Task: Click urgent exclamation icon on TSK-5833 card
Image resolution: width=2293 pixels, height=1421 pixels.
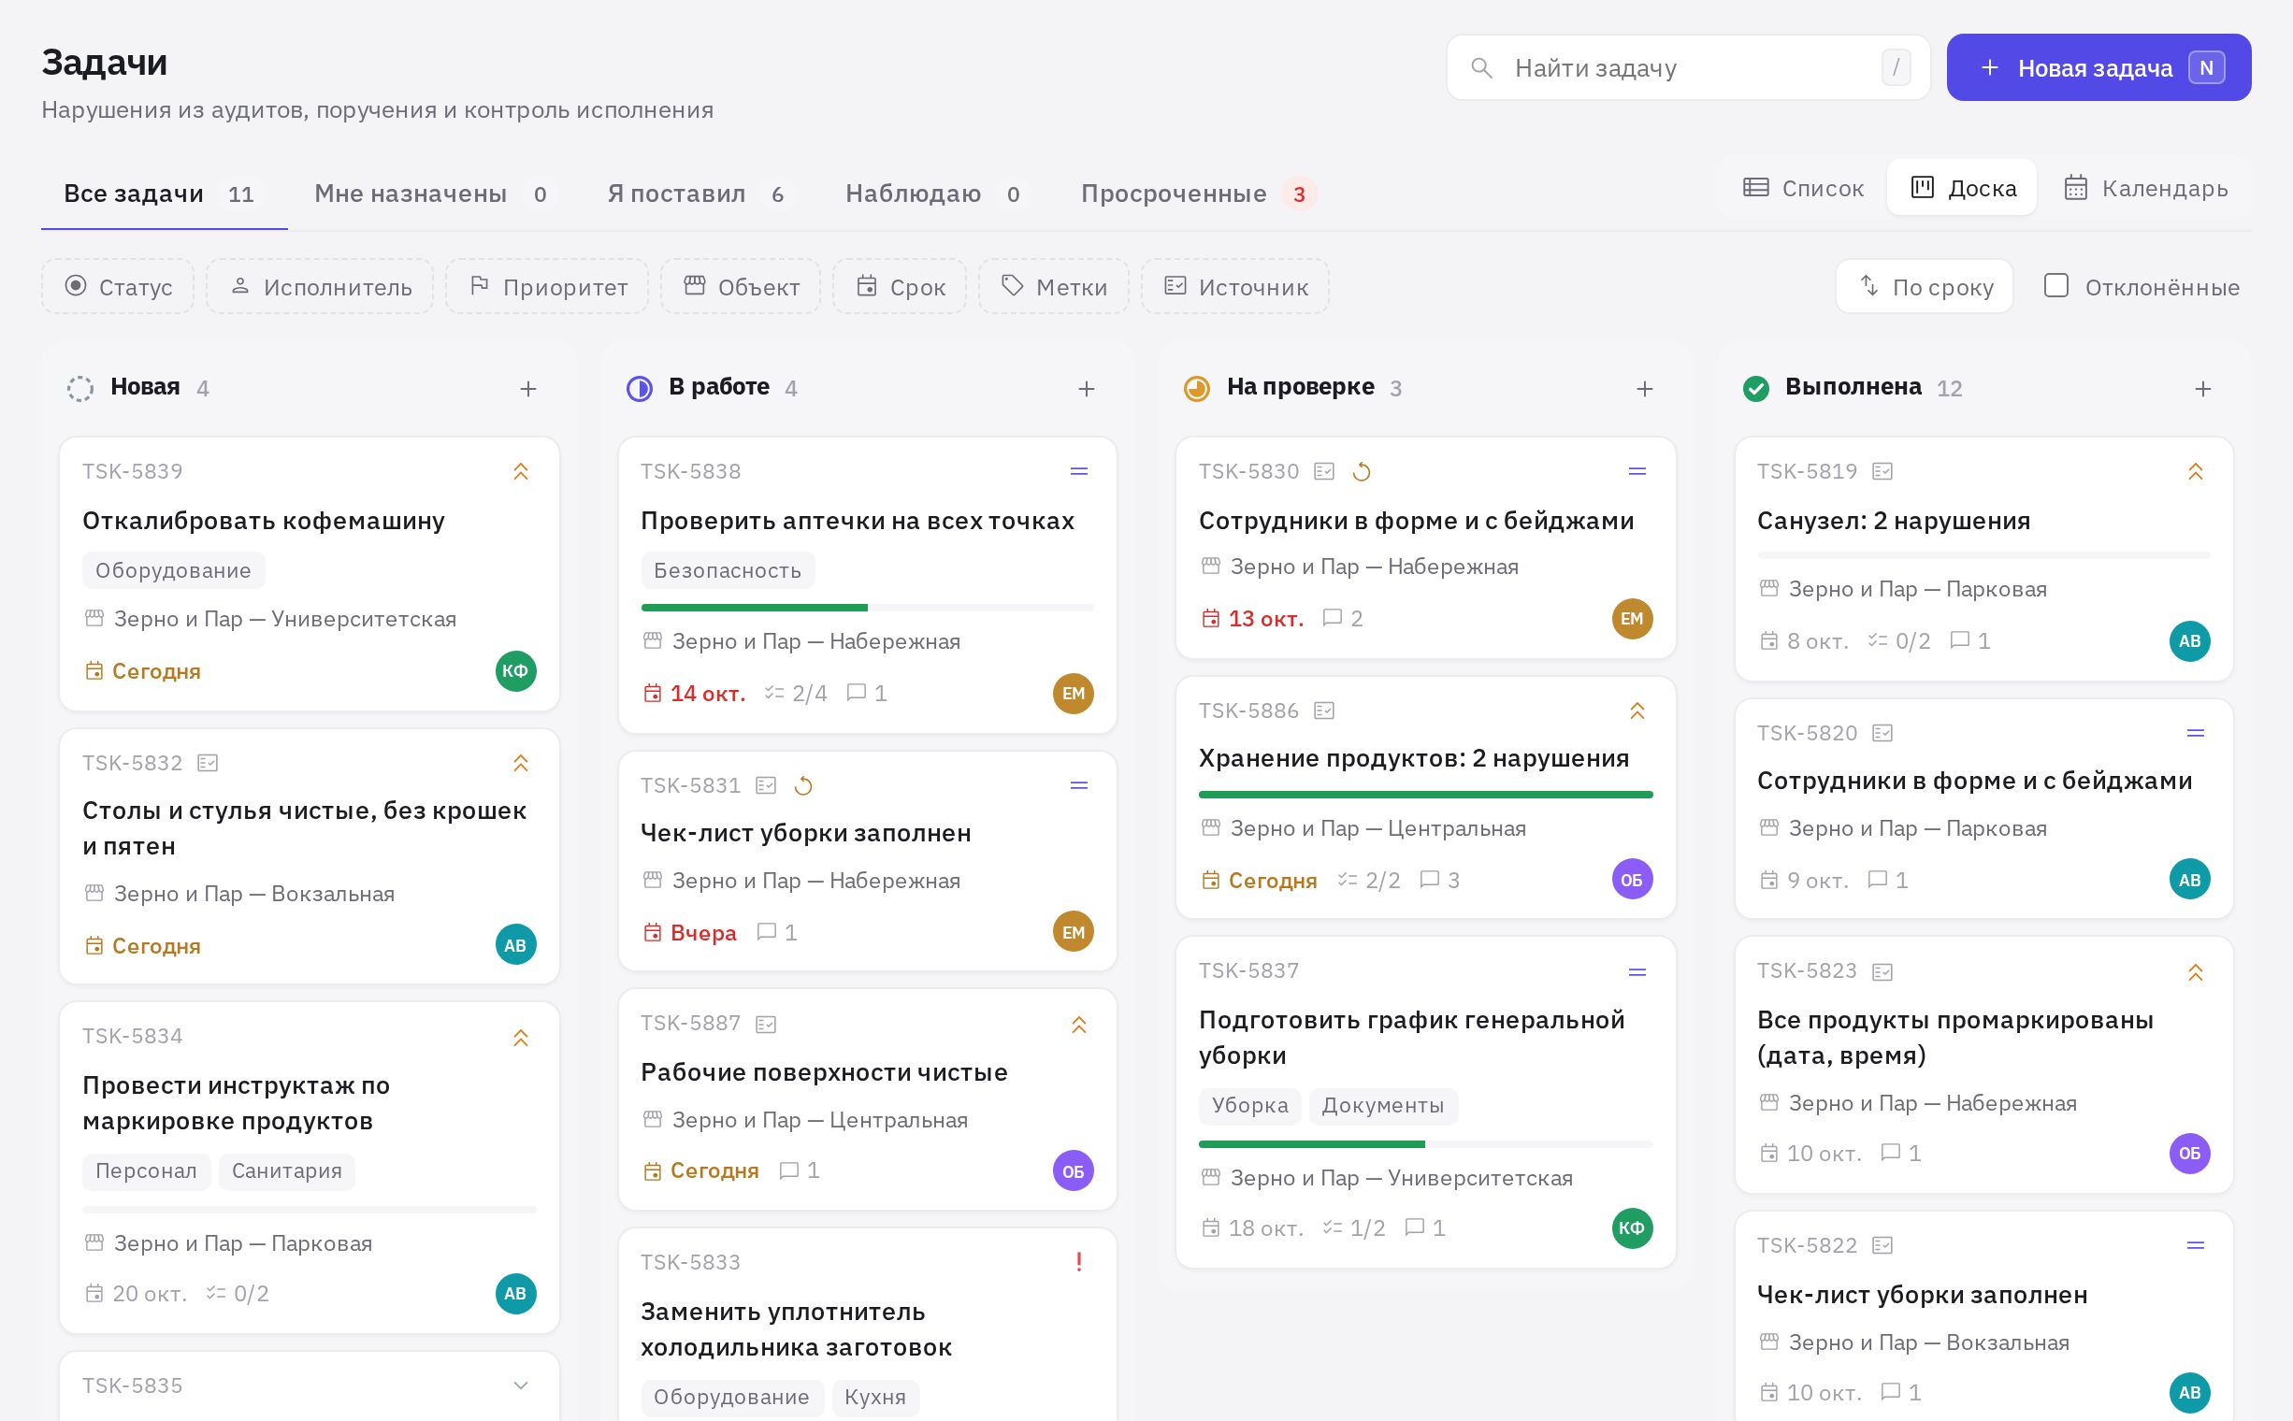Action: 1079,1262
